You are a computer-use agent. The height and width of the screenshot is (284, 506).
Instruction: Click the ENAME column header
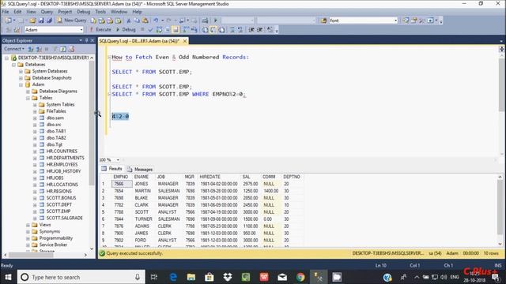click(142, 177)
